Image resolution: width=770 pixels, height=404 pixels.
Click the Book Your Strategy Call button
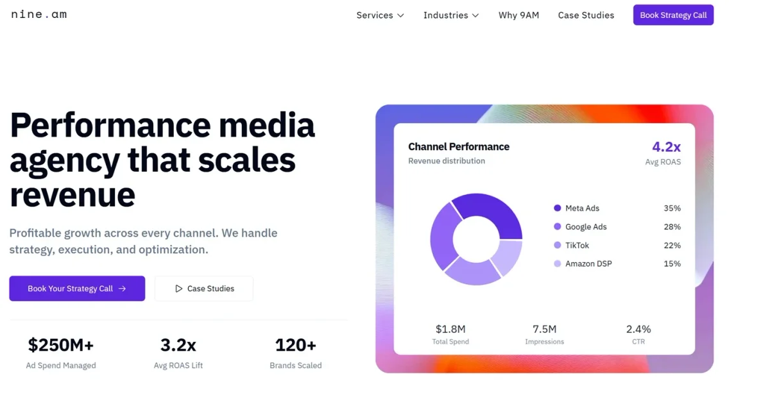77,289
